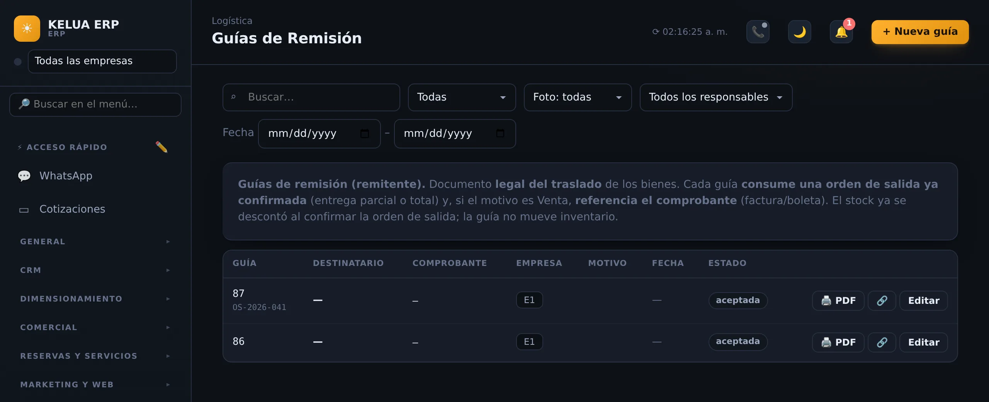
Task: Open the Todas status filter dropdown
Action: (462, 97)
